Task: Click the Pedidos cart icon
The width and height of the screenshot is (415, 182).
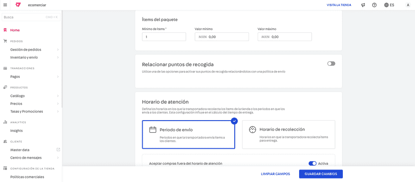Action: (5, 41)
